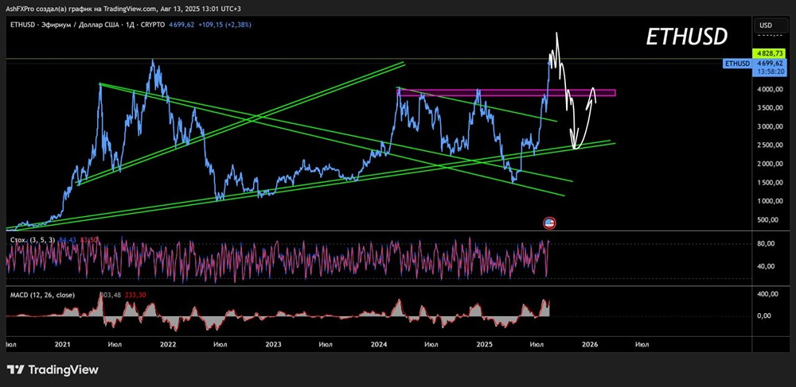Click the stochastic value 84,43
The width and height of the screenshot is (796, 387).
pos(68,240)
